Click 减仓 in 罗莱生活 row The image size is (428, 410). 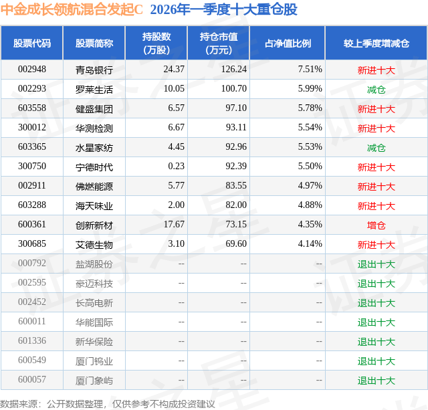(377, 90)
